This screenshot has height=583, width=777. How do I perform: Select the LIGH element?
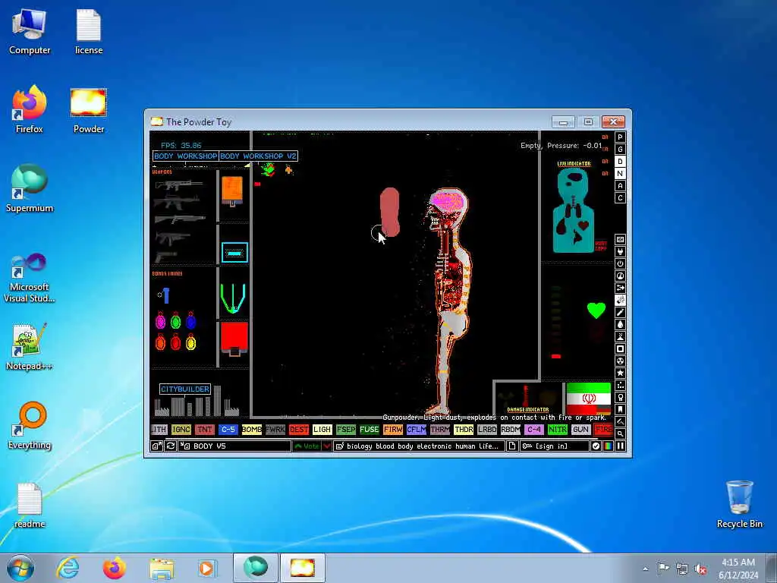[322, 430]
